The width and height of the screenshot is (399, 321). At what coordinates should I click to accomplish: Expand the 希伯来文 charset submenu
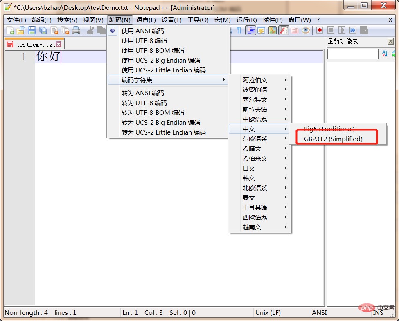pyautogui.click(x=259, y=159)
